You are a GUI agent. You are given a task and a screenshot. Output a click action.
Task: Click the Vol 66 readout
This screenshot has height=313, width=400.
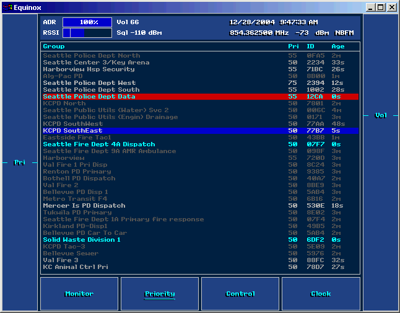click(128, 22)
